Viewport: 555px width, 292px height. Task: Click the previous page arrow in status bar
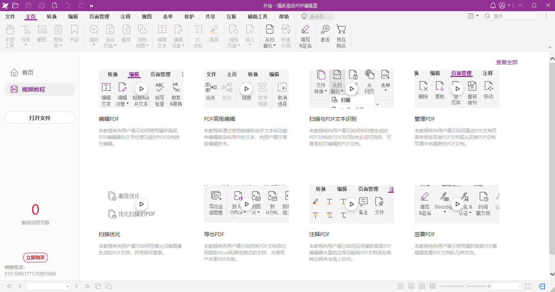20,286
